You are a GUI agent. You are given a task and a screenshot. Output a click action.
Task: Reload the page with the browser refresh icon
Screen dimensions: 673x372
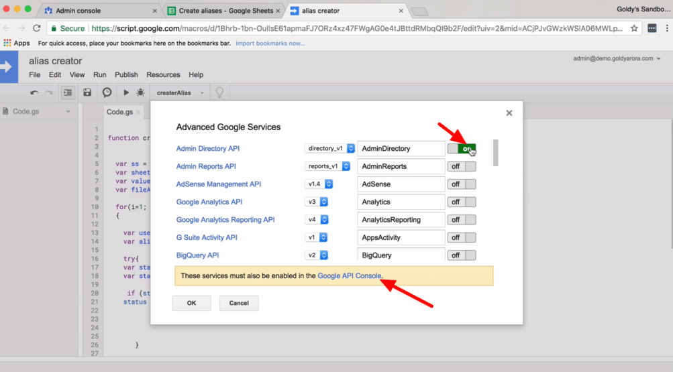click(x=37, y=28)
